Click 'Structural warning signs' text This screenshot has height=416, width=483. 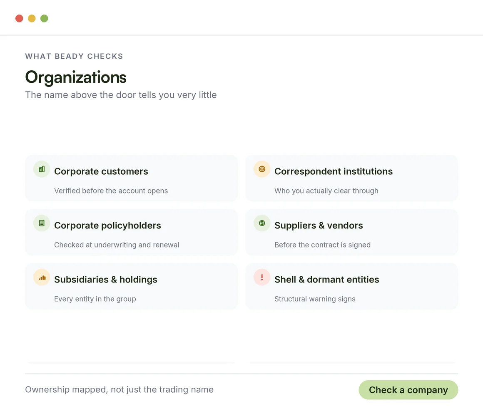pos(315,299)
